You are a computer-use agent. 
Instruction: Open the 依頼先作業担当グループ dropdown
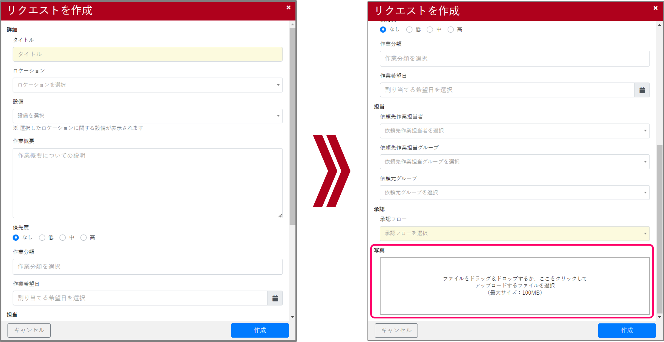514,162
